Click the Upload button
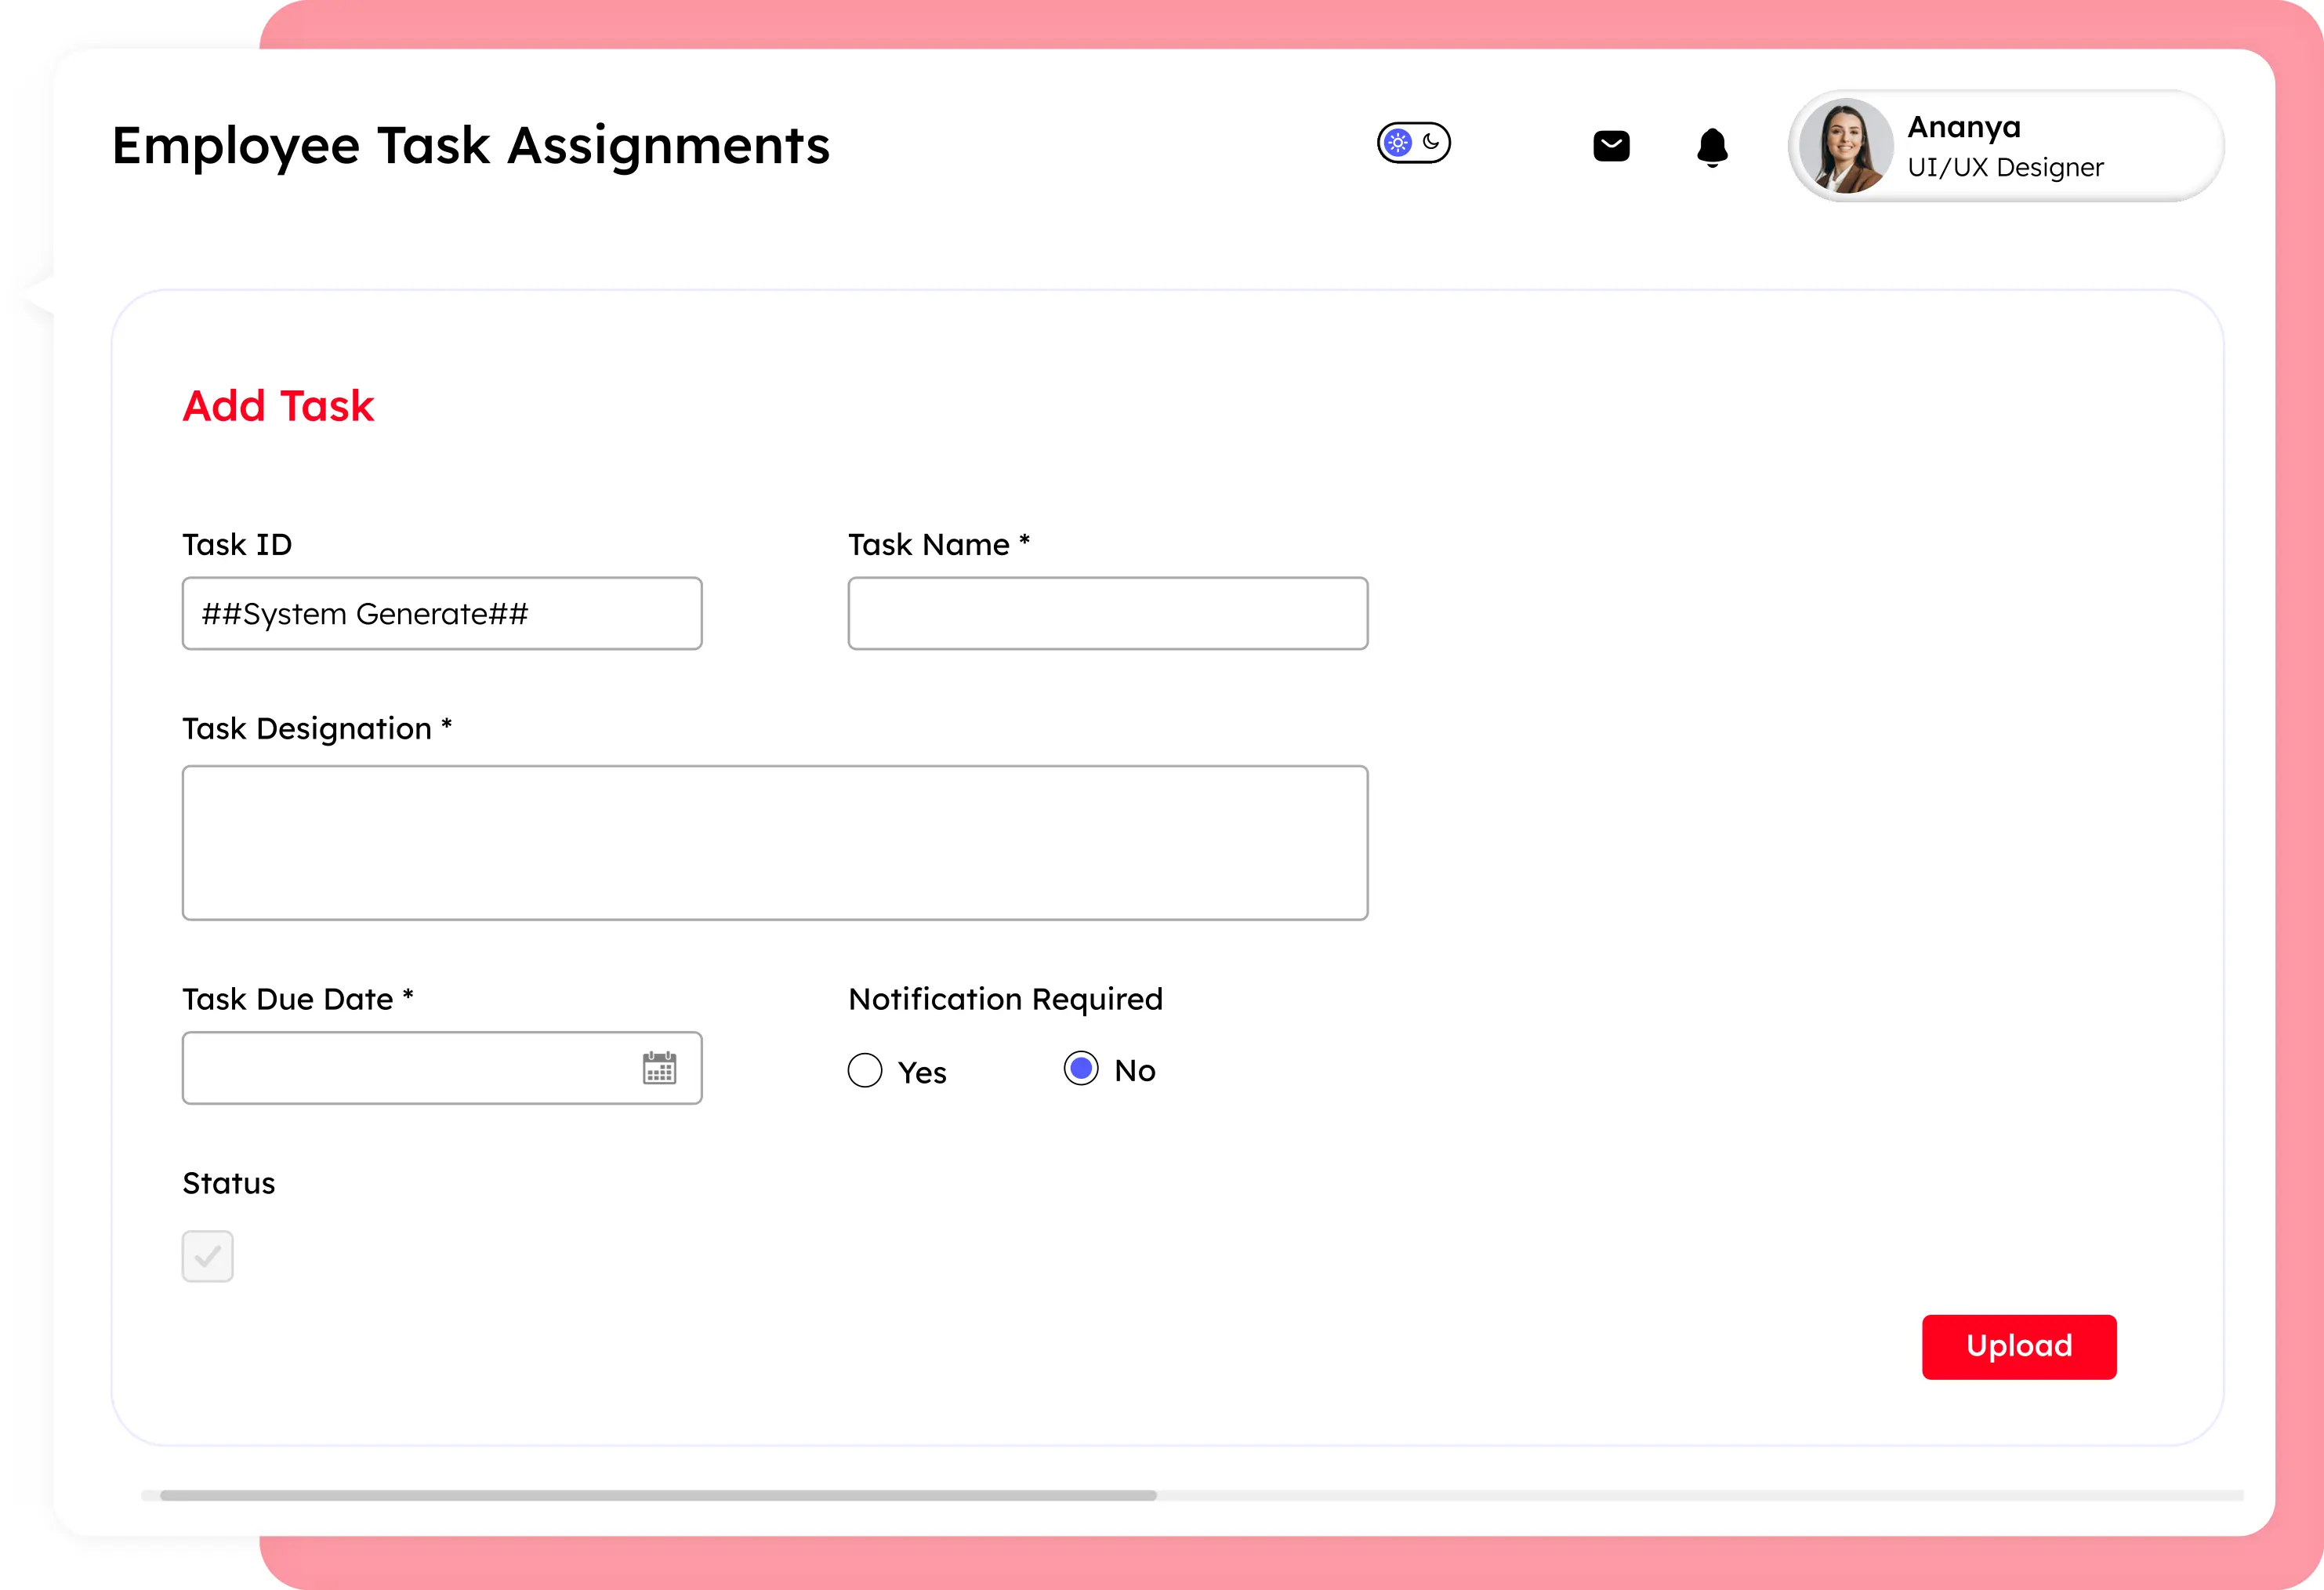 [2018, 1346]
